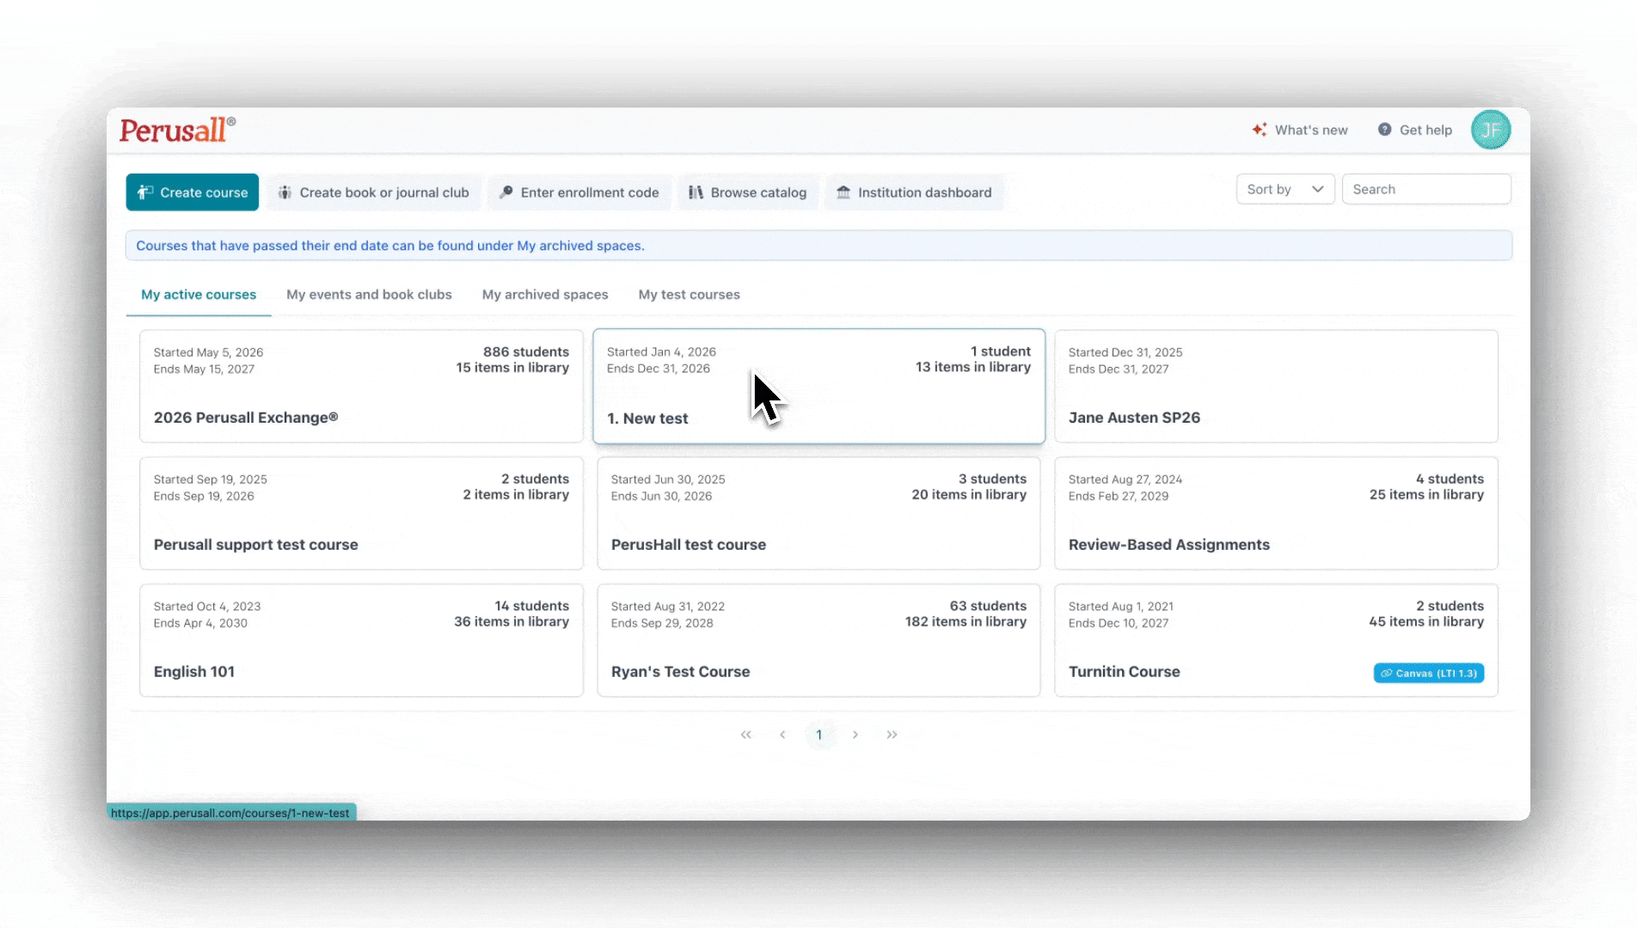Screen dimensions: 1637x928
Task: Click the Get help question mark icon
Action: click(1384, 130)
